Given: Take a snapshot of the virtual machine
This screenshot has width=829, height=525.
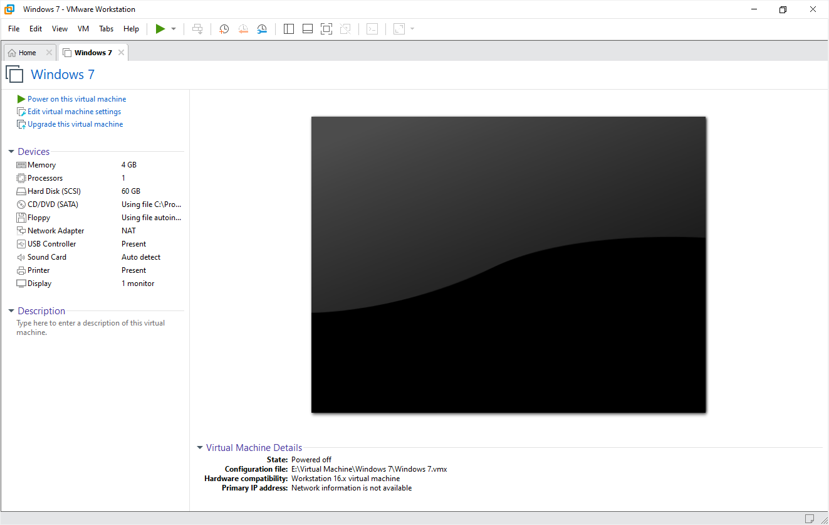Looking at the screenshot, I should click(x=224, y=28).
